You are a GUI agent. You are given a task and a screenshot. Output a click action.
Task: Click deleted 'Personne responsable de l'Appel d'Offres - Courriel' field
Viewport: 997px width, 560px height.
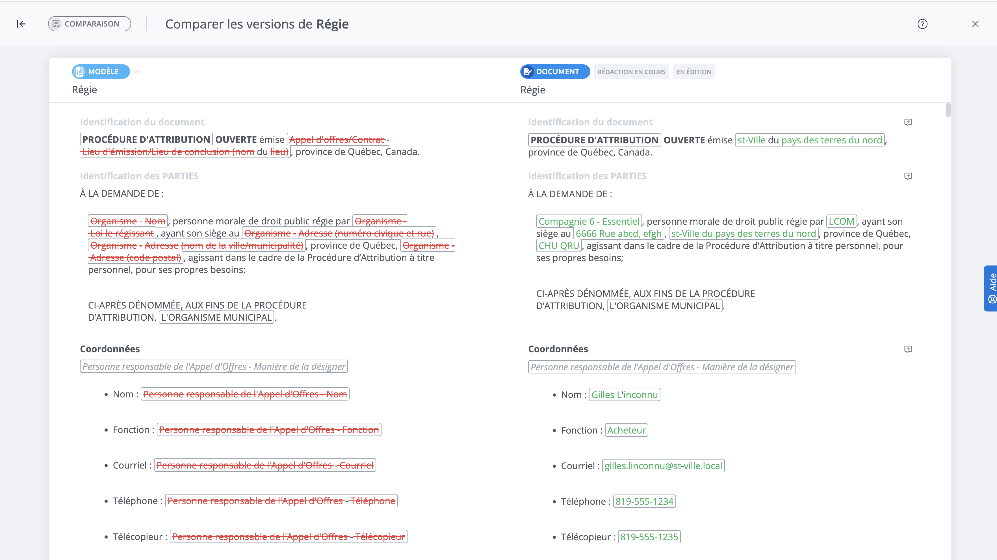(x=265, y=465)
